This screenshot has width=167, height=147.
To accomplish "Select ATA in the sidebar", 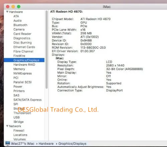I will pos(16,16).
